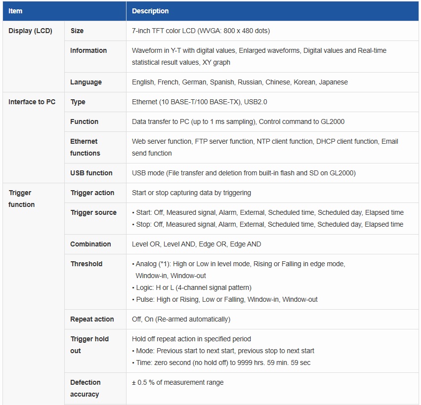Click the Interface to PC category cell
Image resolution: width=421 pixels, height=405 pixels.
pos(32,102)
